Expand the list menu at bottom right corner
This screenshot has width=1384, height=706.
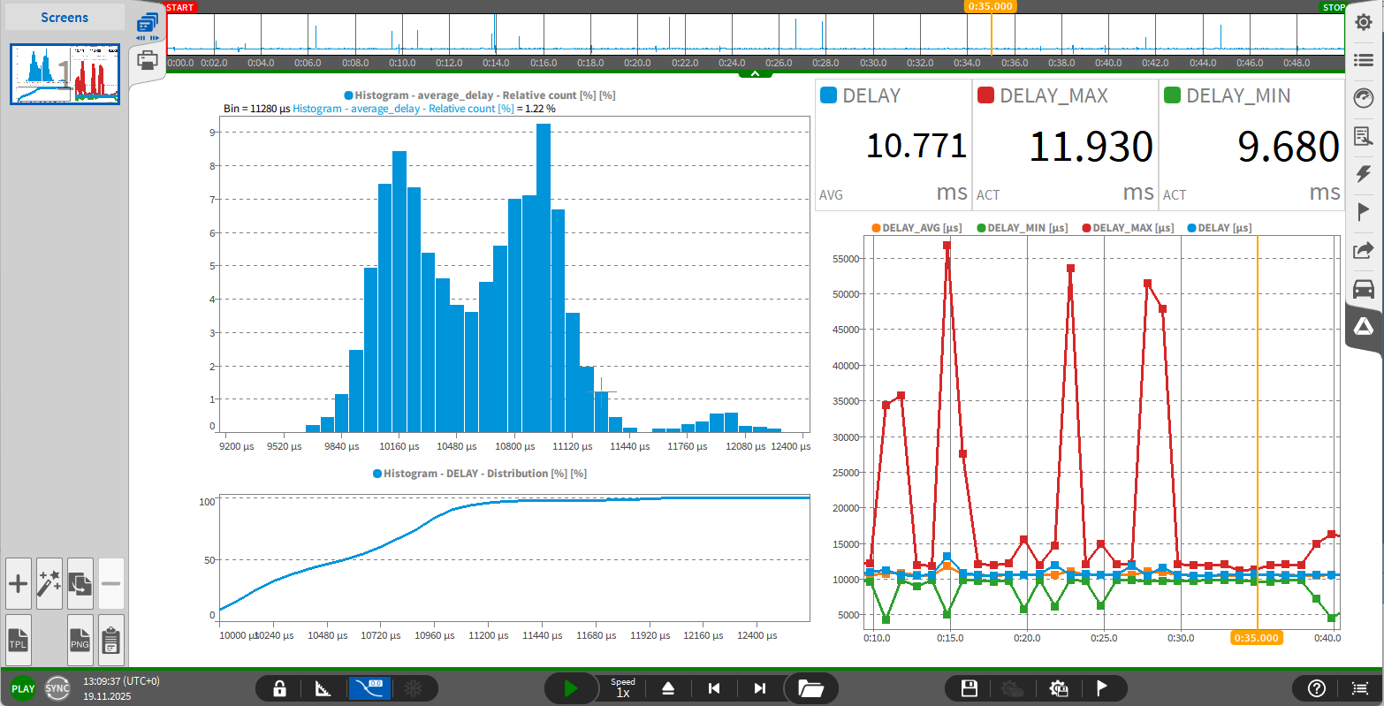pyautogui.click(x=1359, y=688)
